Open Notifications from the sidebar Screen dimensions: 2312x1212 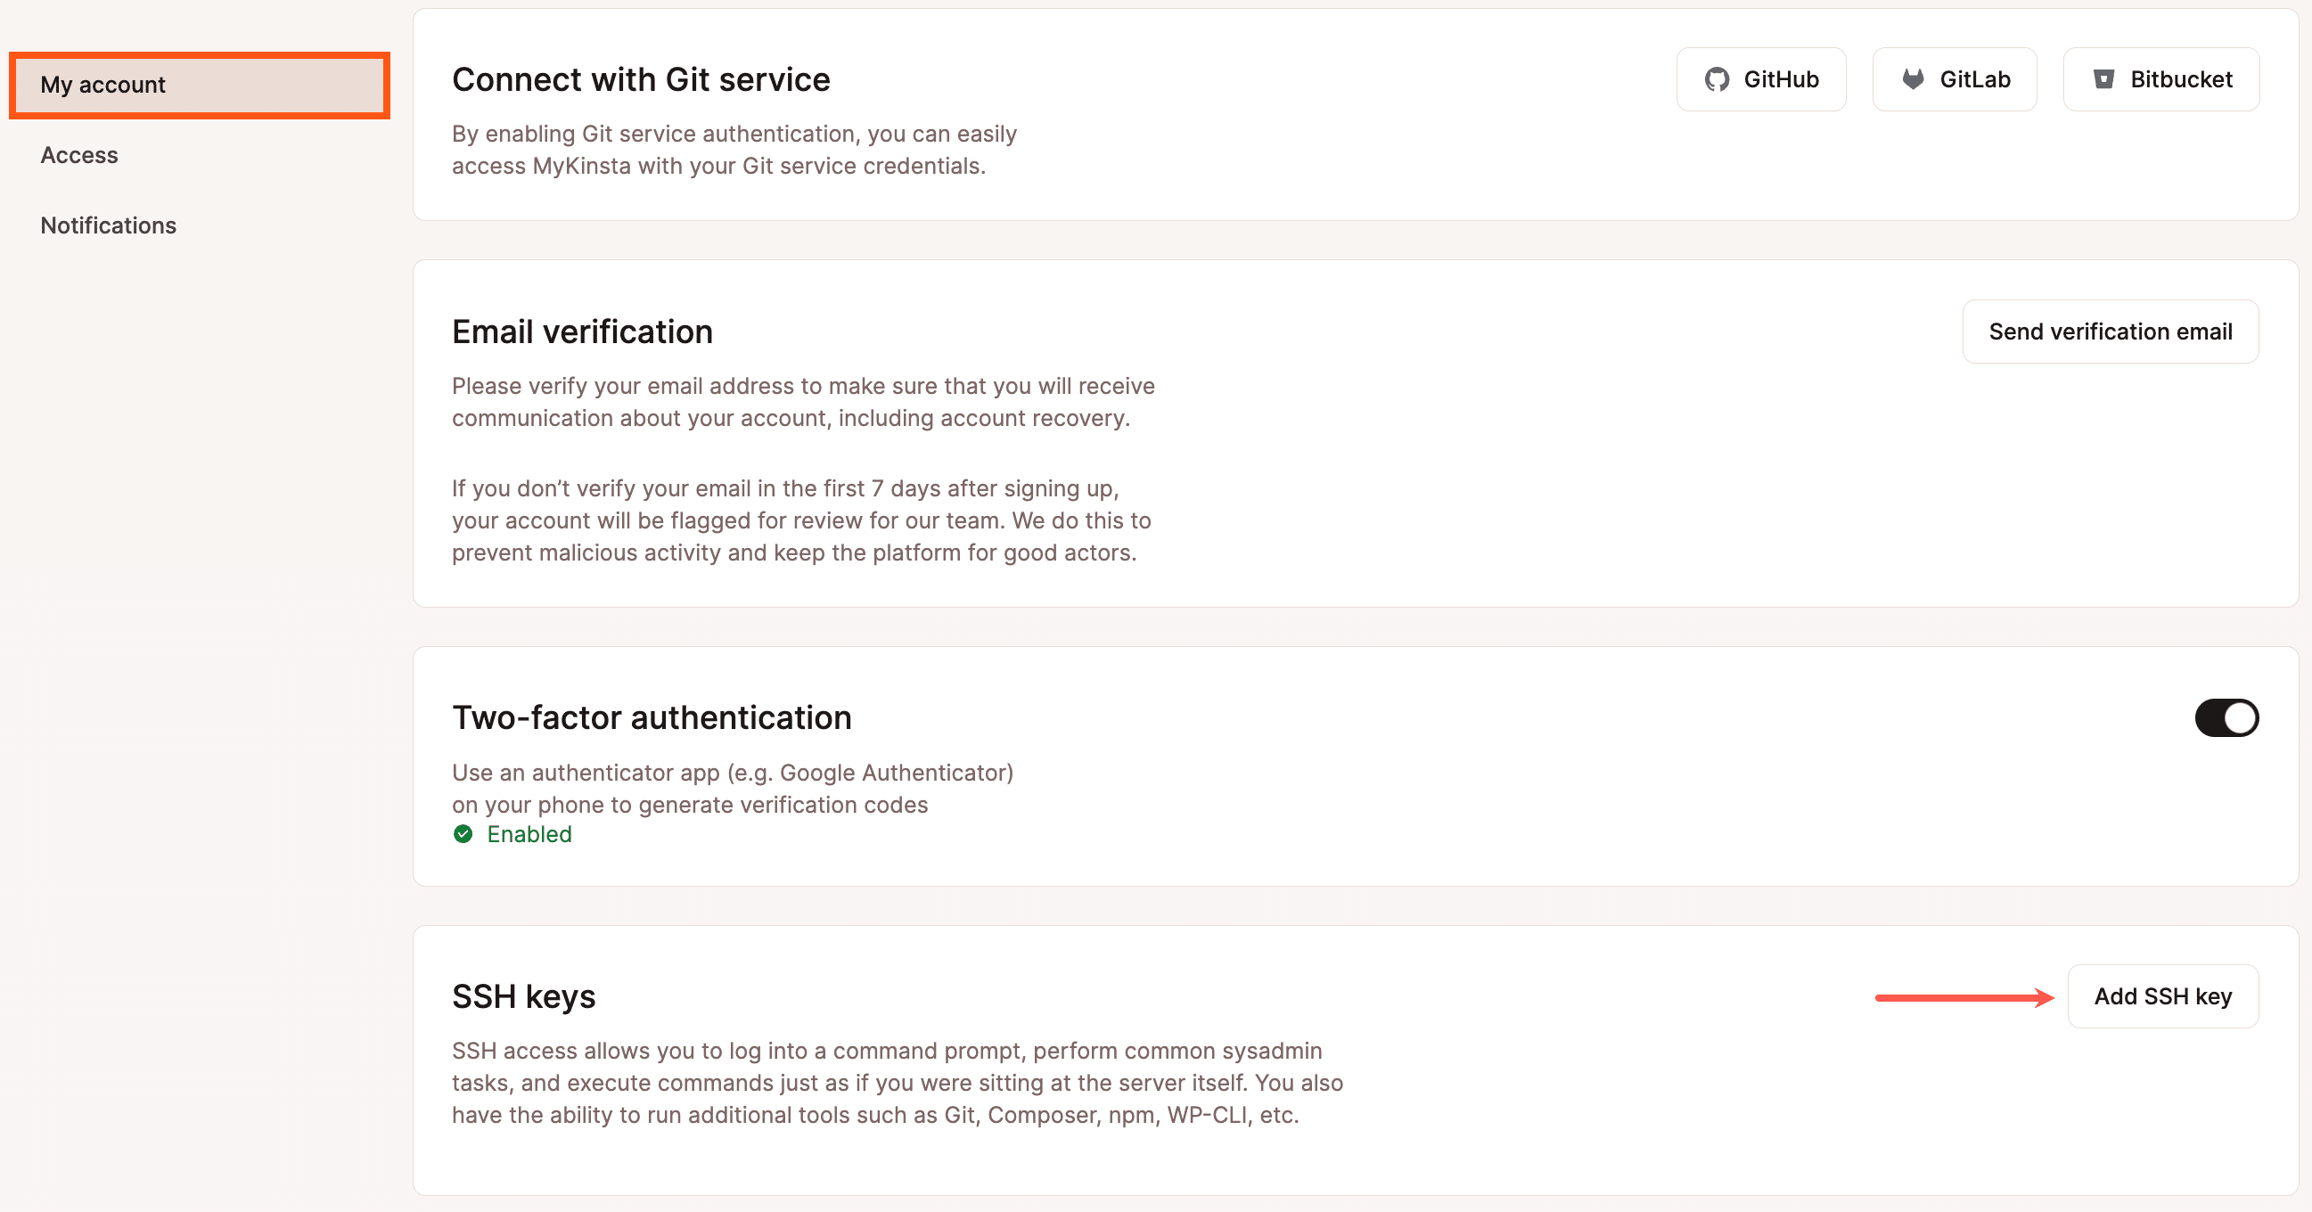[x=108, y=225]
